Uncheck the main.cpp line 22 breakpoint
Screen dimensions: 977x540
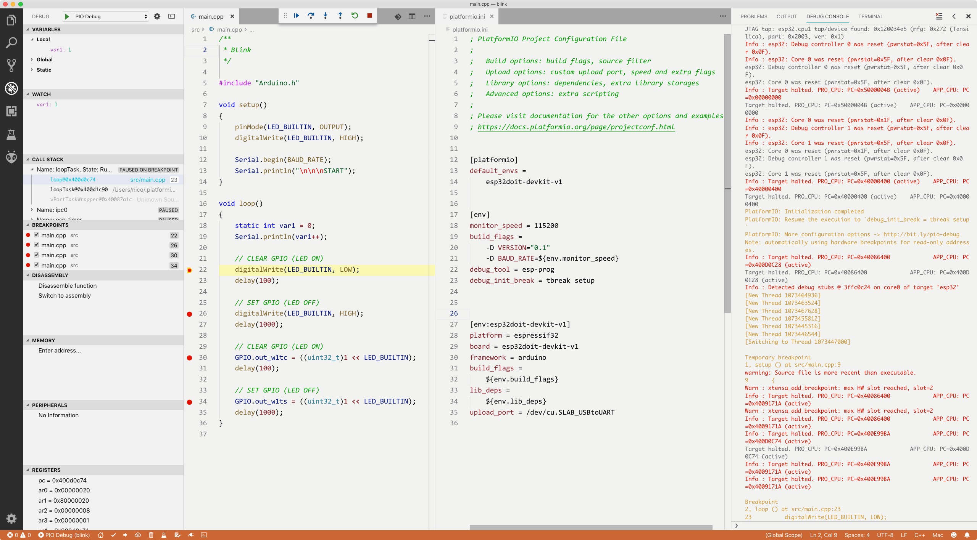(37, 235)
